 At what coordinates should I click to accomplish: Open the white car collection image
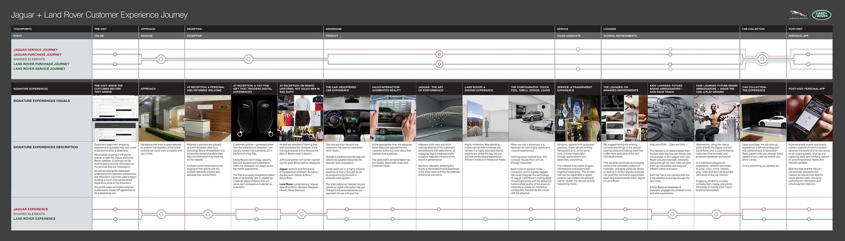point(764,118)
